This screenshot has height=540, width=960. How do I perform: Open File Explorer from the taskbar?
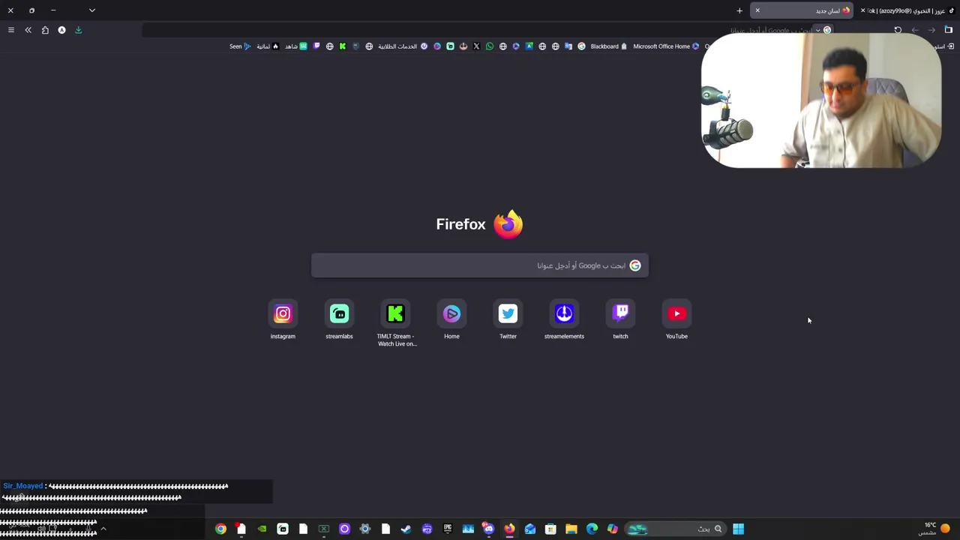[x=571, y=529]
